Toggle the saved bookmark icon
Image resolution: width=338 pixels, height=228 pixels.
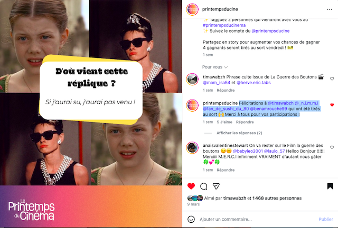[330, 186]
